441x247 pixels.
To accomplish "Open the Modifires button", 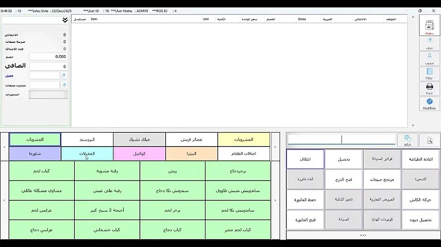I will point(429,104).
